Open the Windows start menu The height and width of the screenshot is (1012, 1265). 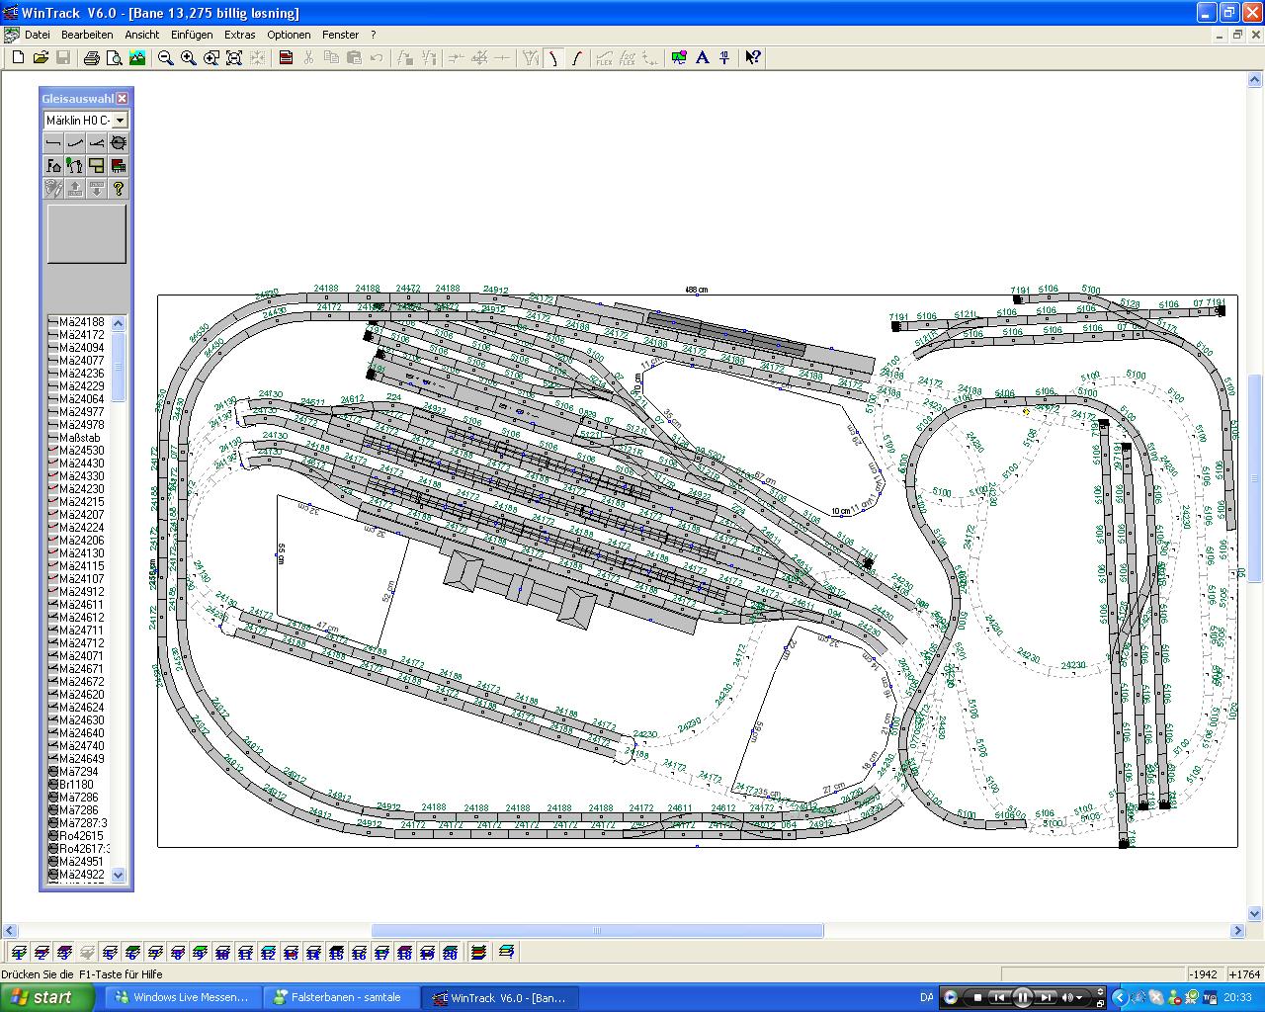point(47,997)
